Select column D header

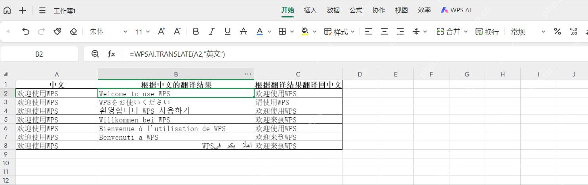(360, 74)
